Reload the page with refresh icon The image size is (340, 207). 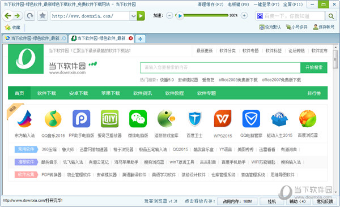[30, 16]
